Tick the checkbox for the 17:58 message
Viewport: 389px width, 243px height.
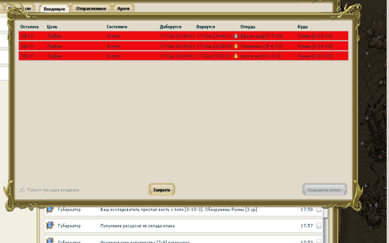click(319, 209)
